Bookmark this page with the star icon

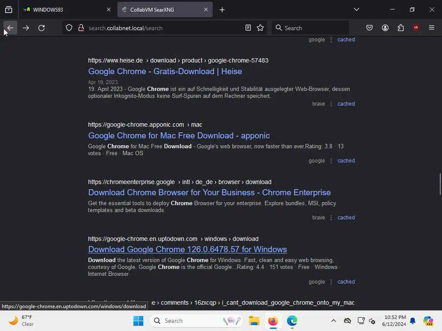pyautogui.click(x=260, y=28)
